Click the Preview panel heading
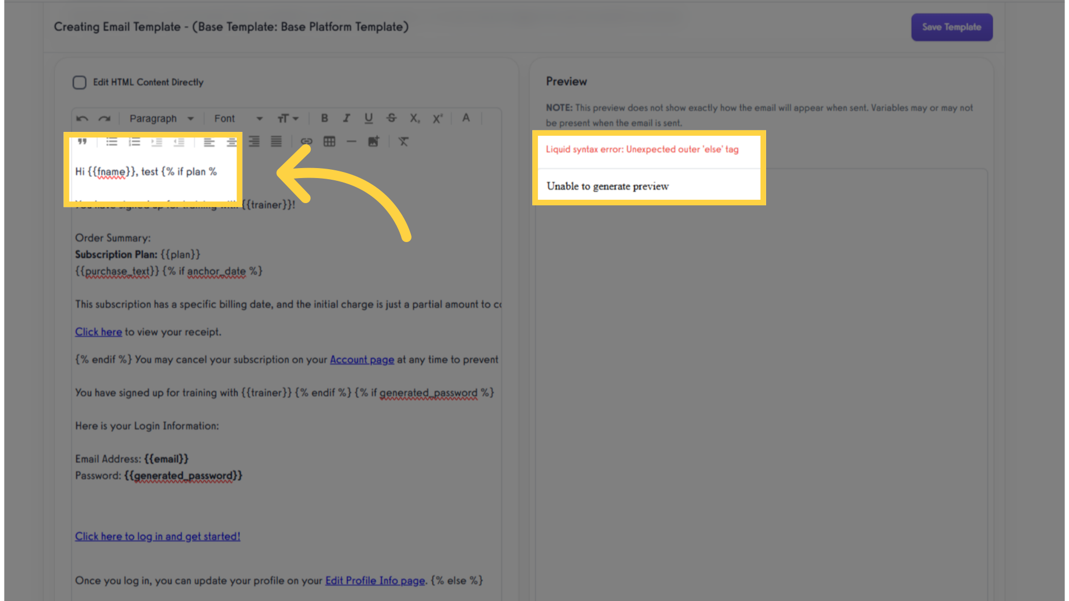Screen dimensions: 1069x601 pos(566,82)
